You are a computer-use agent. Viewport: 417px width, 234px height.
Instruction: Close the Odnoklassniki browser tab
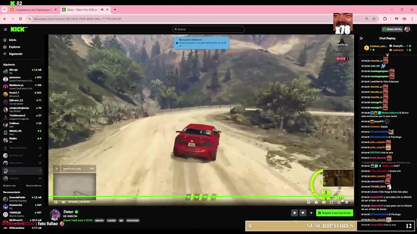click(55, 10)
